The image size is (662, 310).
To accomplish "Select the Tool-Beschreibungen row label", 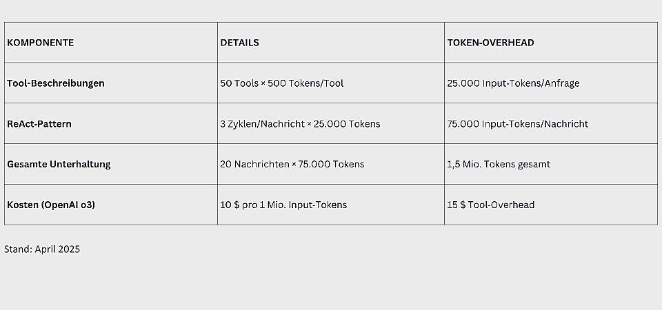I will coord(56,83).
